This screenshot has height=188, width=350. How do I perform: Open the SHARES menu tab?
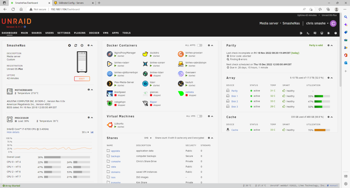[x=37, y=33]
